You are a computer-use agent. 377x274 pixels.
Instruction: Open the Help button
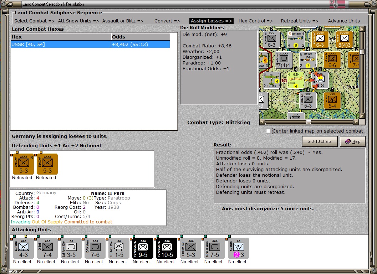coord(353,141)
